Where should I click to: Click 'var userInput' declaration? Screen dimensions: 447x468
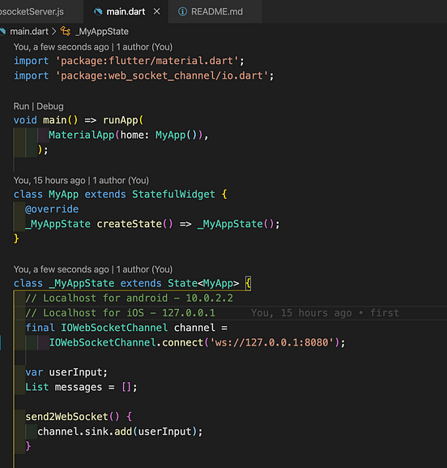[66, 372]
